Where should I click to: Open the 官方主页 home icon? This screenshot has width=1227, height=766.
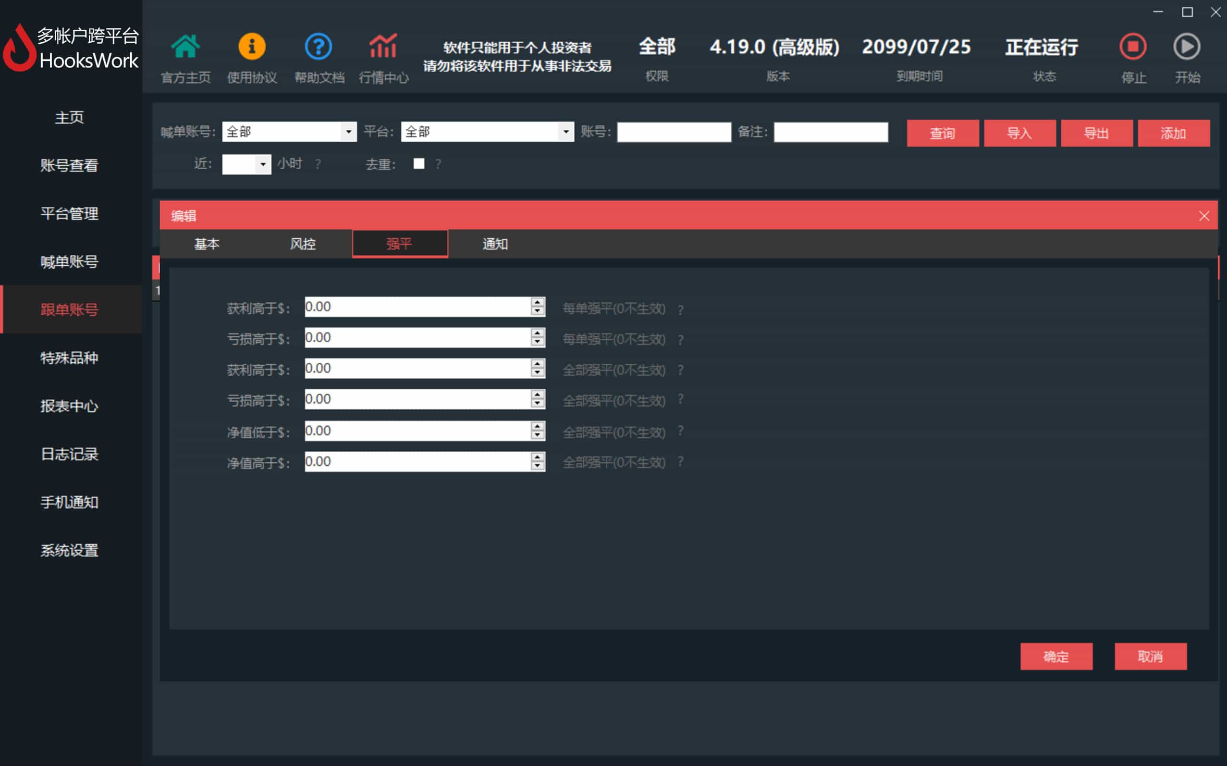pos(185,47)
